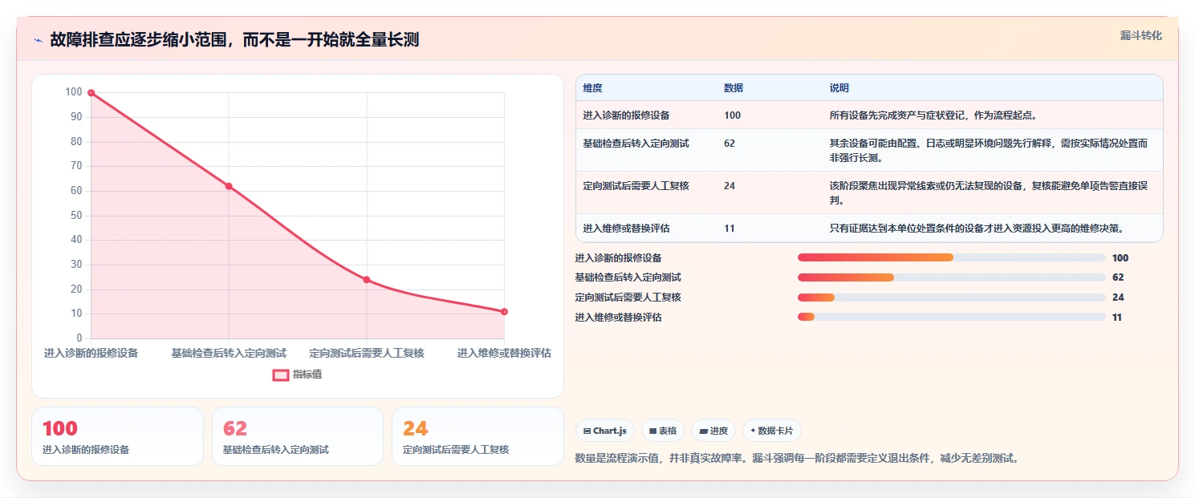Screen dimensions: 1195x498
Task: Click the table value 62
Action: (730, 144)
